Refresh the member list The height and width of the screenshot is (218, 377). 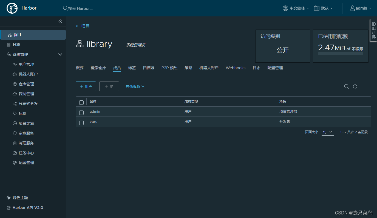tap(355, 86)
